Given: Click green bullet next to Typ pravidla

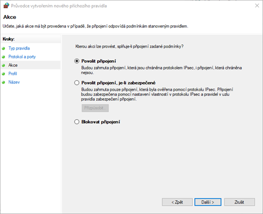Looking at the screenshot, I should click(3, 49).
